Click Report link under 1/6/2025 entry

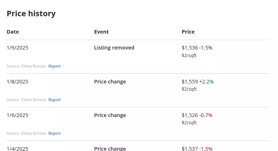click(x=54, y=133)
